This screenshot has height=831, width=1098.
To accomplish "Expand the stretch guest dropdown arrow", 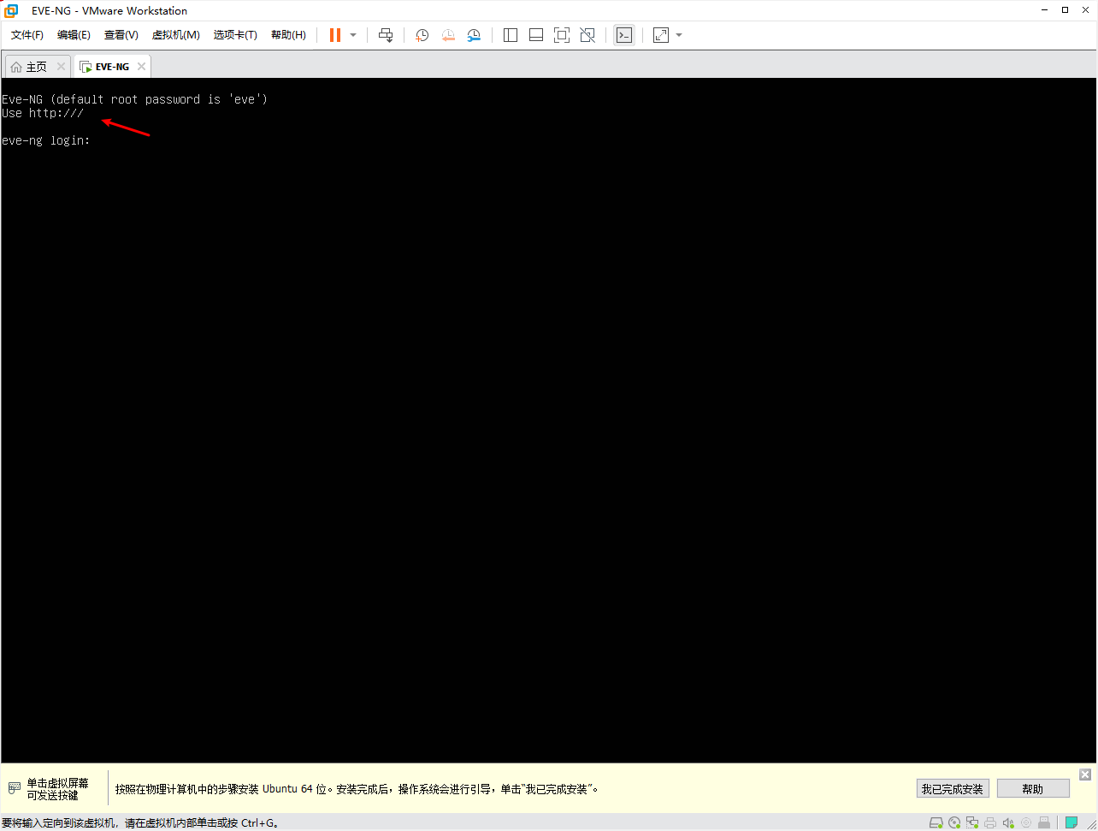I will 679,35.
